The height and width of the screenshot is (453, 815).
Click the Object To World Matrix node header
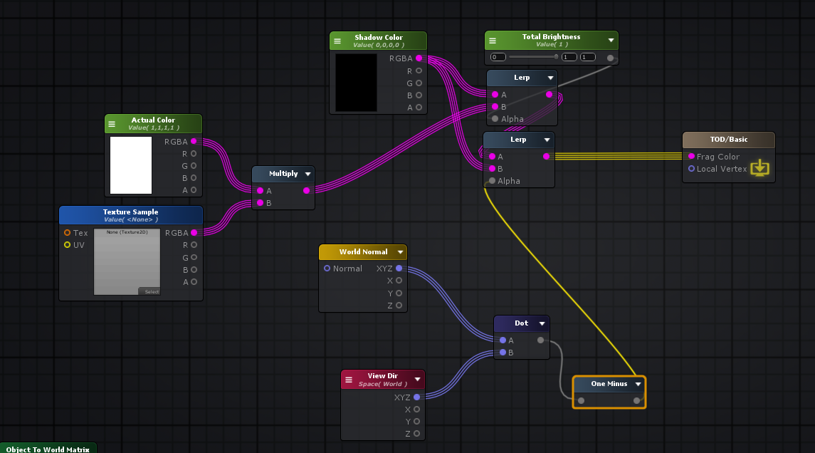pos(48,449)
